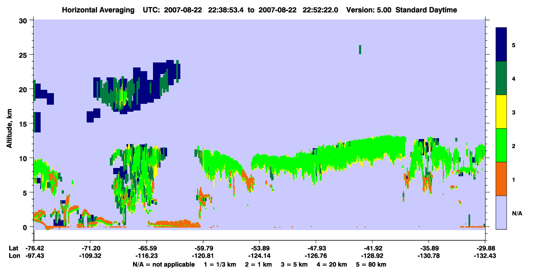Click the 'Lat' axis row label

[x=13, y=248]
